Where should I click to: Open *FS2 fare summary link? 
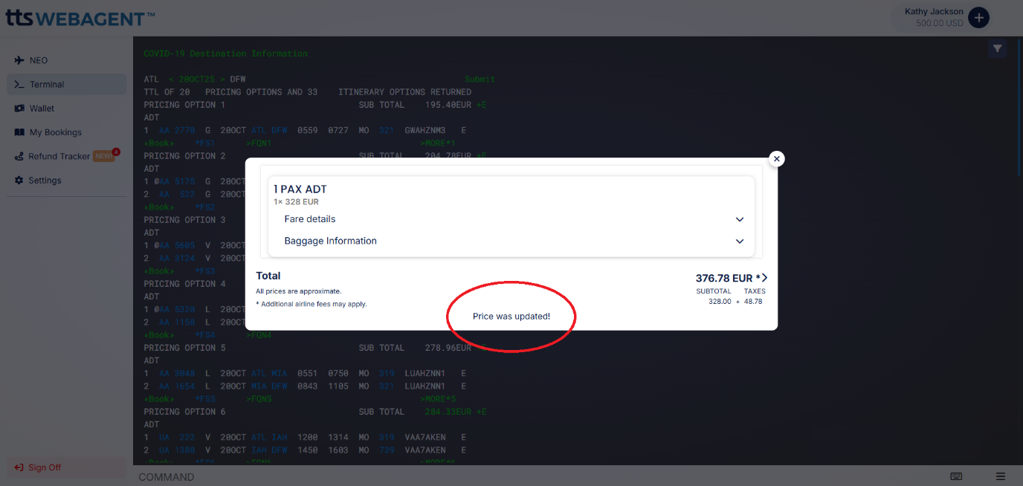click(204, 207)
